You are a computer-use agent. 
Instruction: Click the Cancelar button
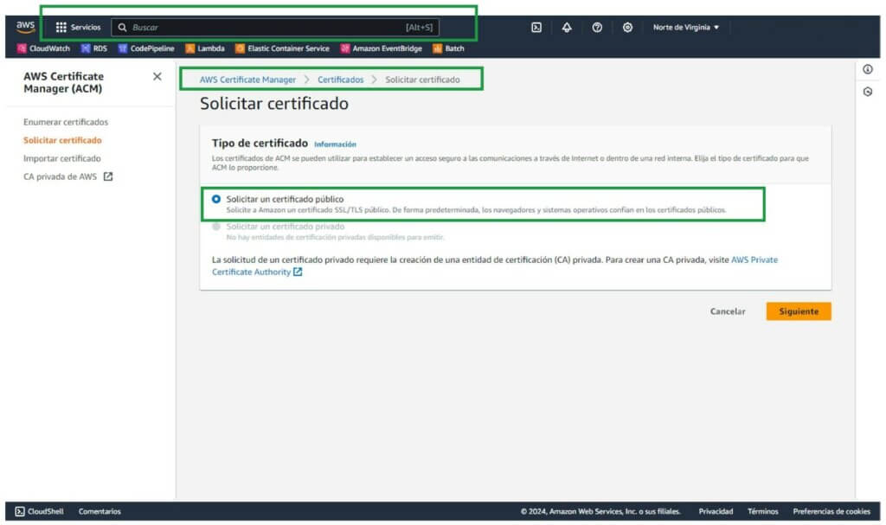728,311
